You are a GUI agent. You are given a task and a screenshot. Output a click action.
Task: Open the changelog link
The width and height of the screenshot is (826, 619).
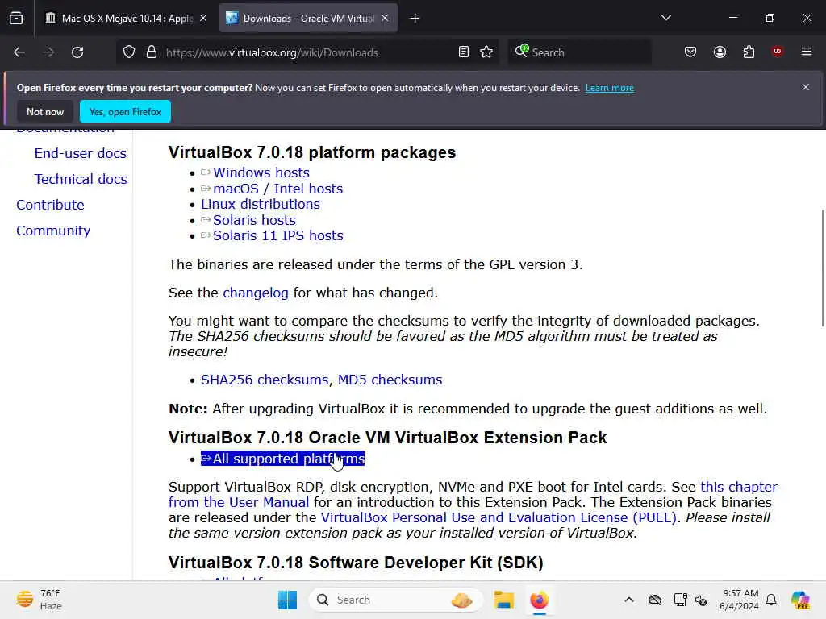256,293
